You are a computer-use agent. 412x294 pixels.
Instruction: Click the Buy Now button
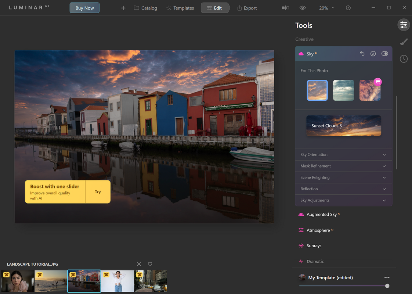tap(84, 8)
